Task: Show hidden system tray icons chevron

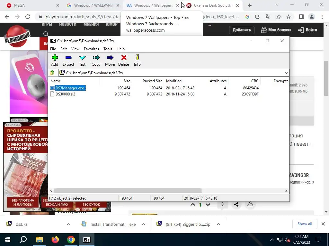Action: coord(272,240)
